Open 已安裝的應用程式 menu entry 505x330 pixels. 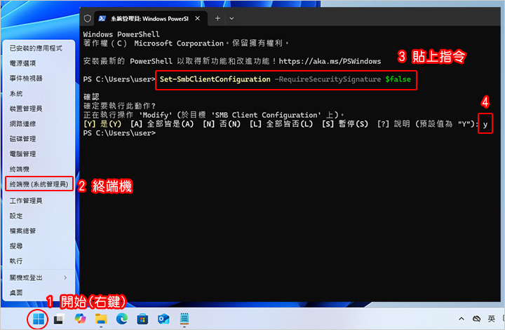point(39,48)
